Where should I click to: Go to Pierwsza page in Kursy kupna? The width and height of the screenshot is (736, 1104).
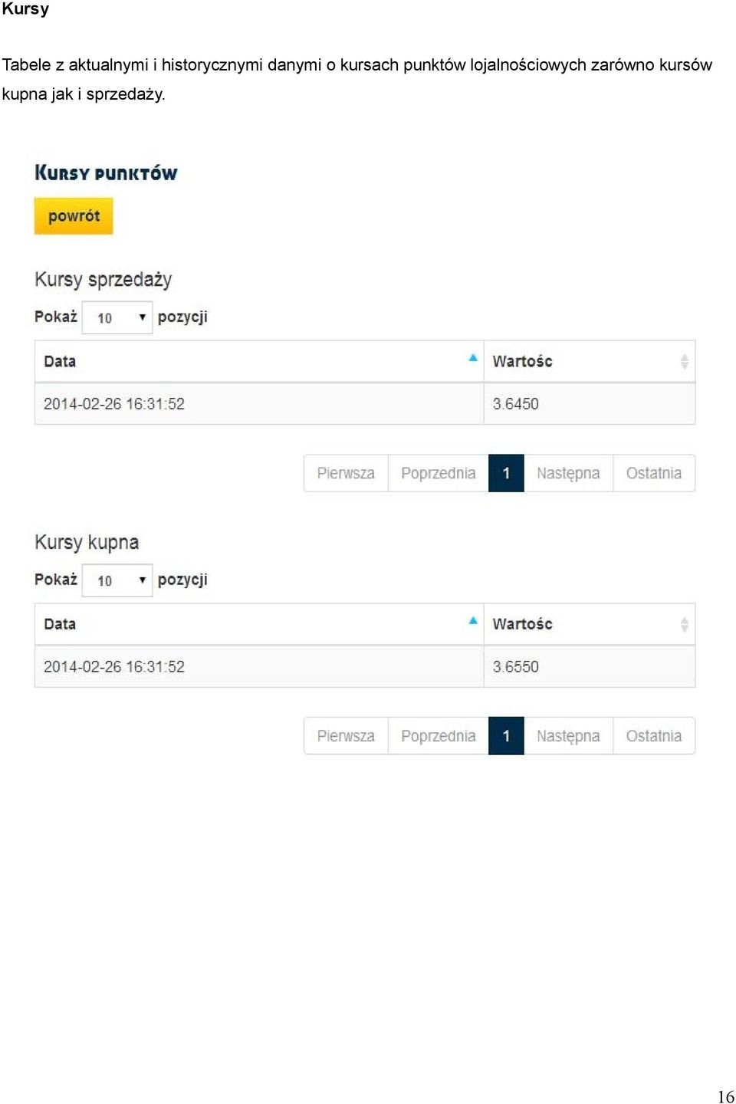click(x=346, y=736)
